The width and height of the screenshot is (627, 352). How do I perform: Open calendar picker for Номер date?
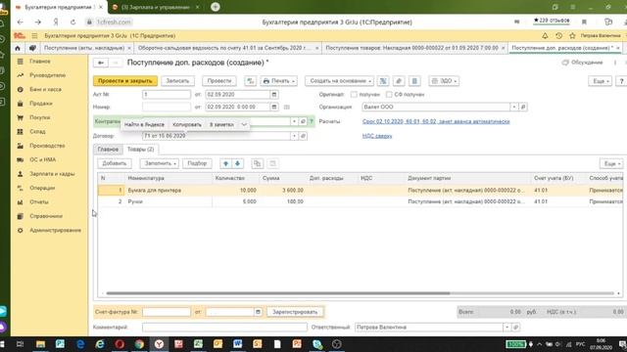pos(274,107)
